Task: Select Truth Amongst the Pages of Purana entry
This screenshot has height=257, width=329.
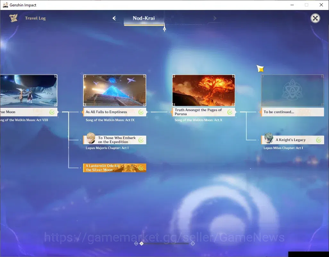Action: pyautogui.click(x=204, y=112)
